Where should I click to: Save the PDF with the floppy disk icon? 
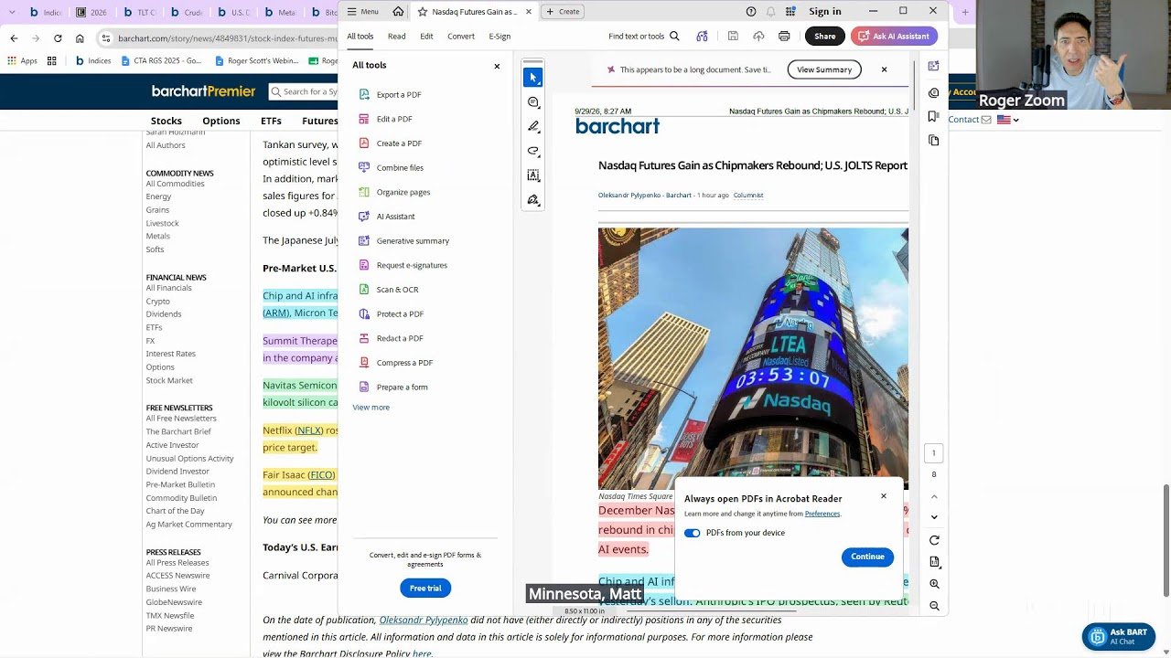(733, 37)
